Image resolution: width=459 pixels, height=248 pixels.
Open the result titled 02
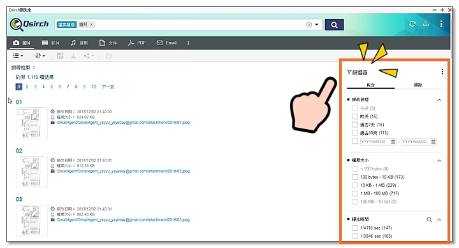[18, 151]
